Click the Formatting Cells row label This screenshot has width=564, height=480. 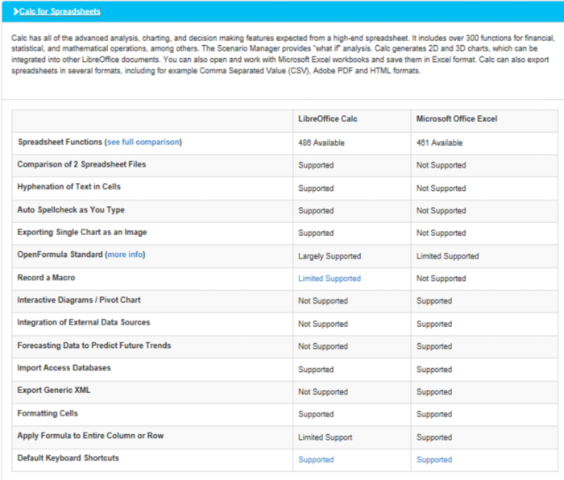(x=48, y=413)
